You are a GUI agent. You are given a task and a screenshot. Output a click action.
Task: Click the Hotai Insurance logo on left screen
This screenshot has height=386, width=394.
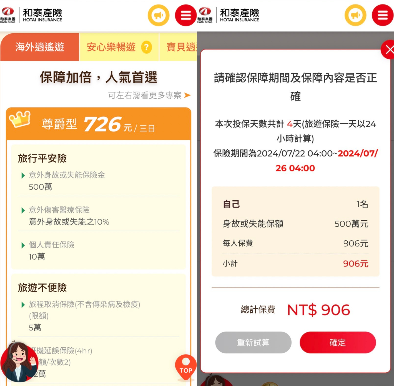pyautogui.click(x=31, y=15)
